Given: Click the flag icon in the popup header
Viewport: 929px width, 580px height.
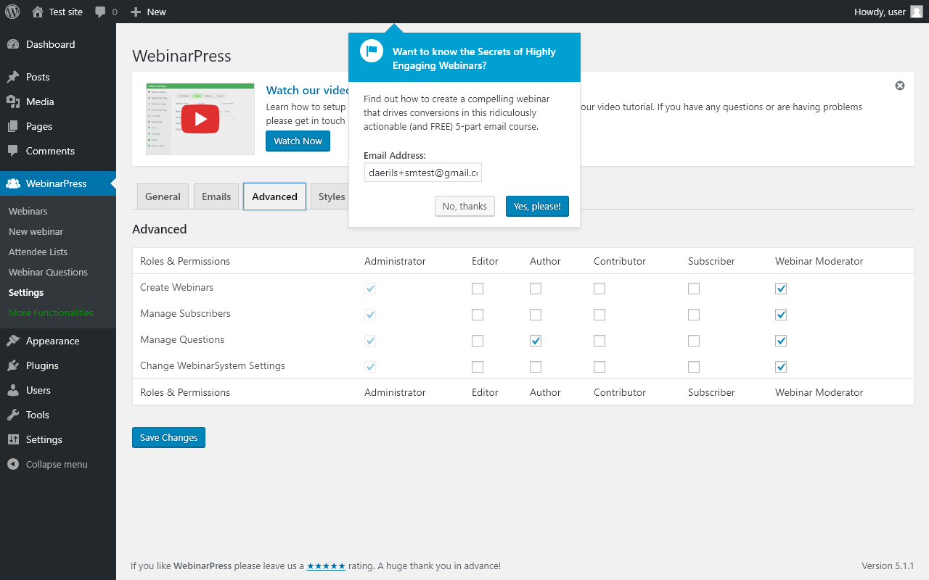Looking at the screenshot, I should pyautogui.click(x=372, y=51).
